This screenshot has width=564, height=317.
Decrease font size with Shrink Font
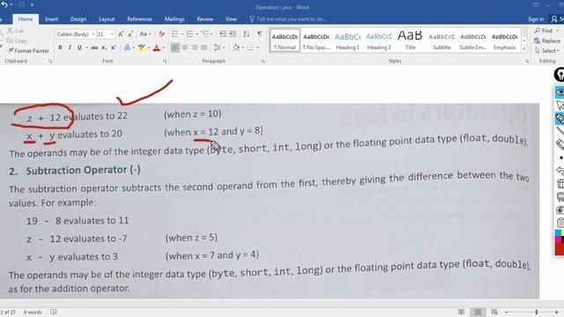click(x=130, y=34)
